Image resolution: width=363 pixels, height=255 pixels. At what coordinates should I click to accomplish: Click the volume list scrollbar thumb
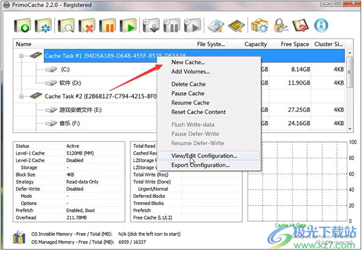[x=350, y=72]
